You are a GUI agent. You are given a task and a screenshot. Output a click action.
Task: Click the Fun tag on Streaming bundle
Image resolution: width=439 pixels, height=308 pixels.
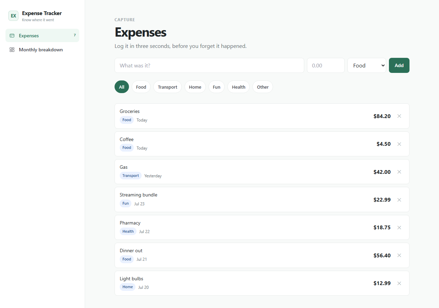126,203
